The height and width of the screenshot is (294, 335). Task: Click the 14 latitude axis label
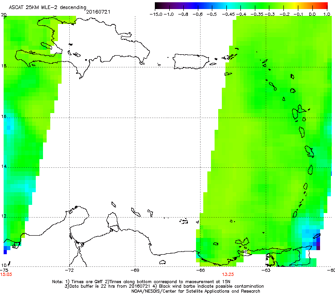pos(4,166)
